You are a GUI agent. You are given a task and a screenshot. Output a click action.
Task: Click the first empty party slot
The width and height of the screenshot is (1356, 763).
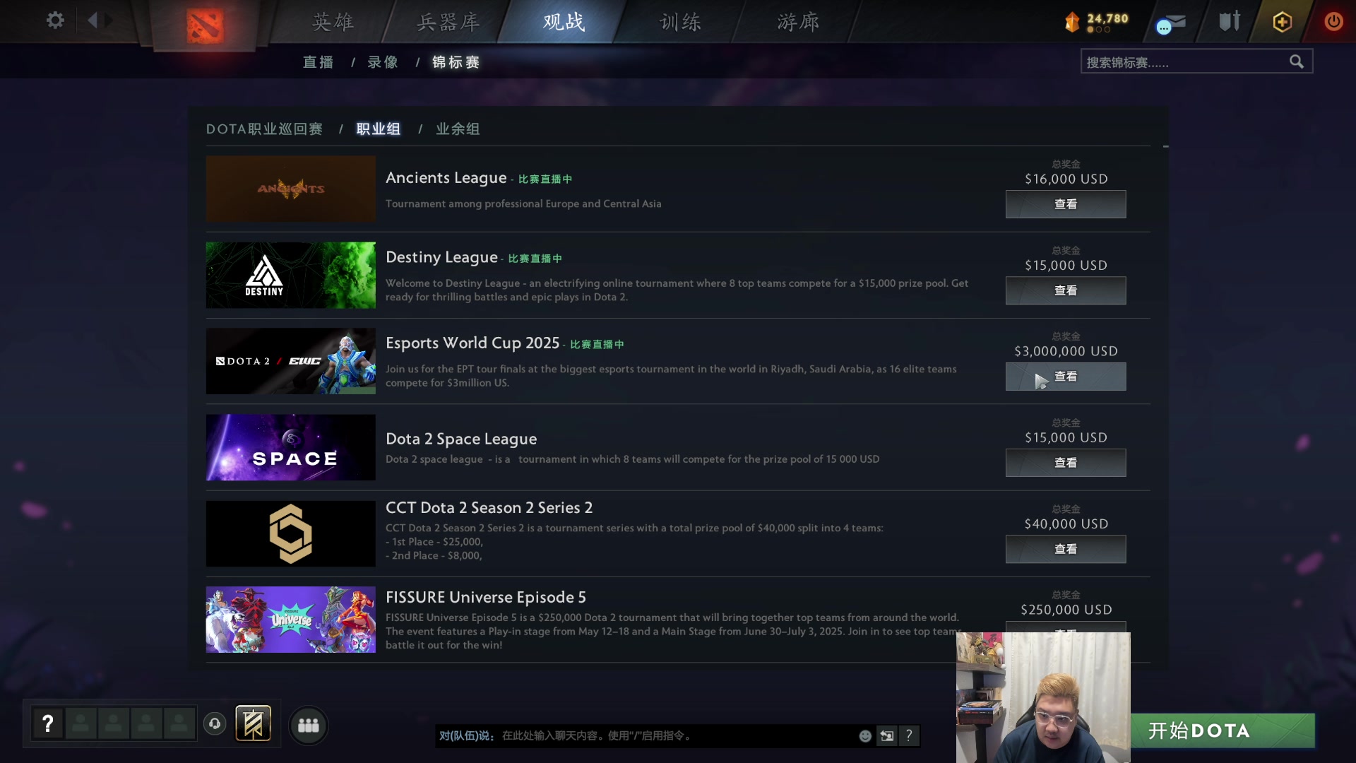(x=81, y=723)
